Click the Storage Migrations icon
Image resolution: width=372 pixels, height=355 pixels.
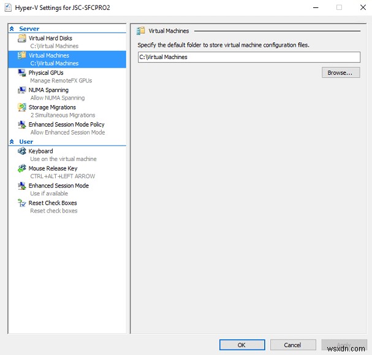(x=22, y=107)
